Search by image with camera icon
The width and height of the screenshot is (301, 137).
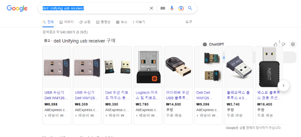coord(181,8)
